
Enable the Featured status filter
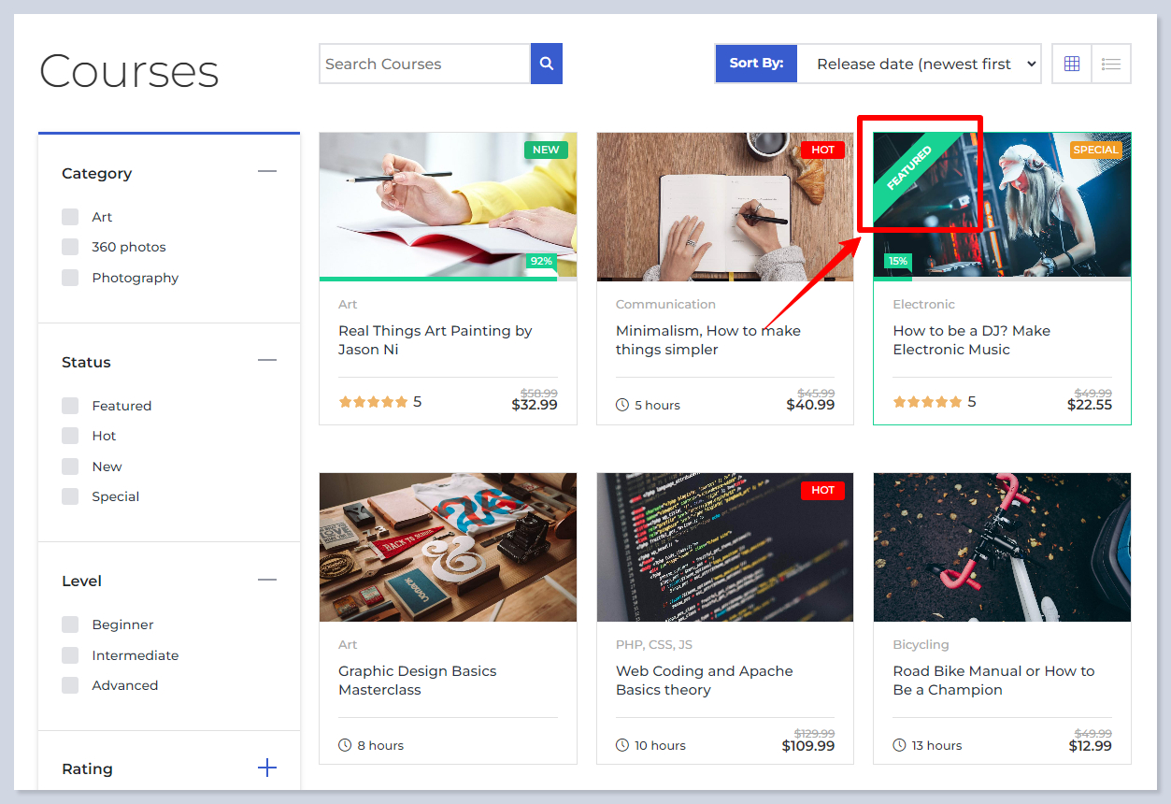click(x=70, y=406)
